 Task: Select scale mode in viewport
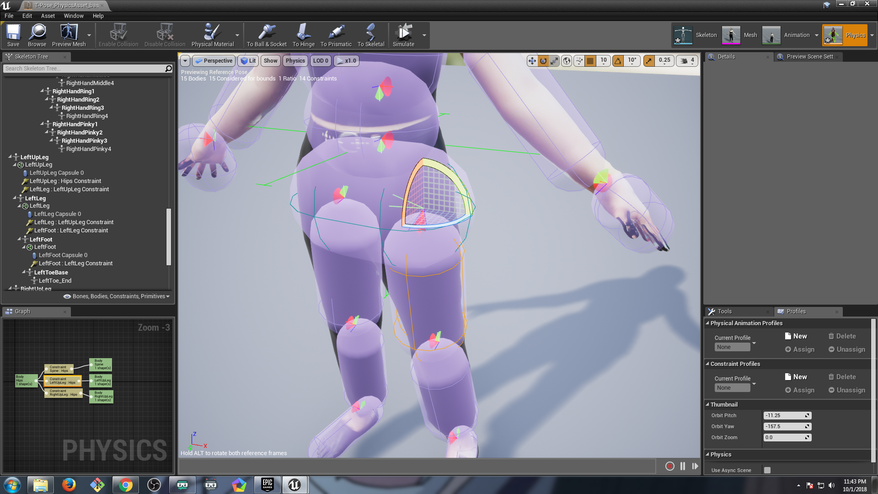click(x=554, y=60)
